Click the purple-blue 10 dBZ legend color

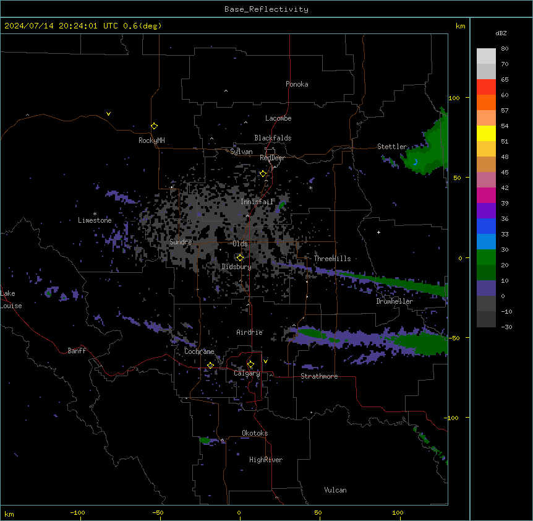tap(486, 288)
